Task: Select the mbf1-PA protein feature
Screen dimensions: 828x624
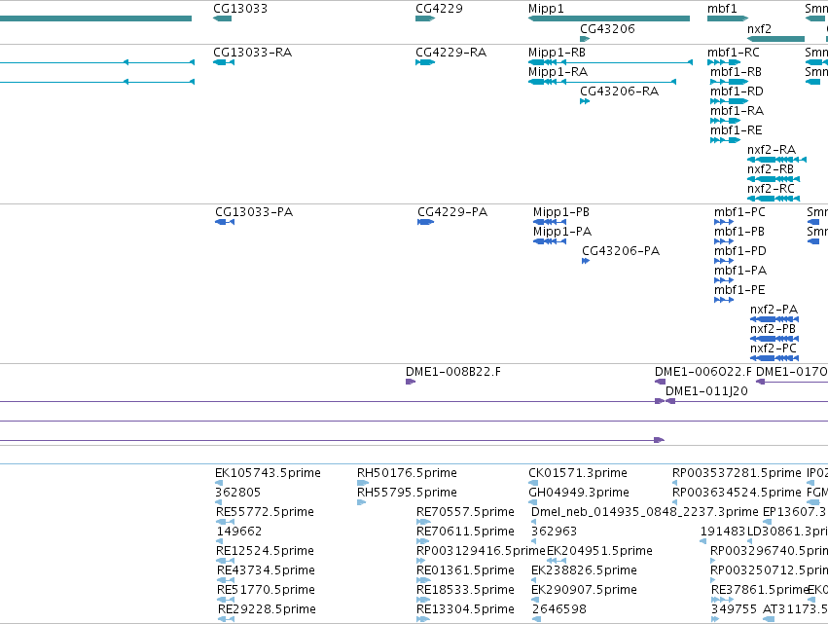Action: tap(724, 280)
